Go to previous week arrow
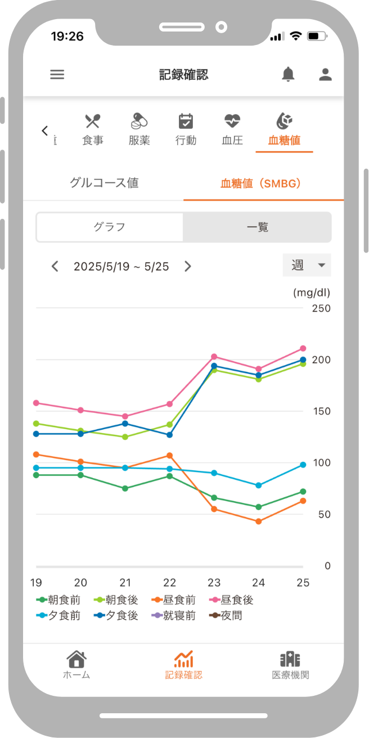 (x=55, y=266)
